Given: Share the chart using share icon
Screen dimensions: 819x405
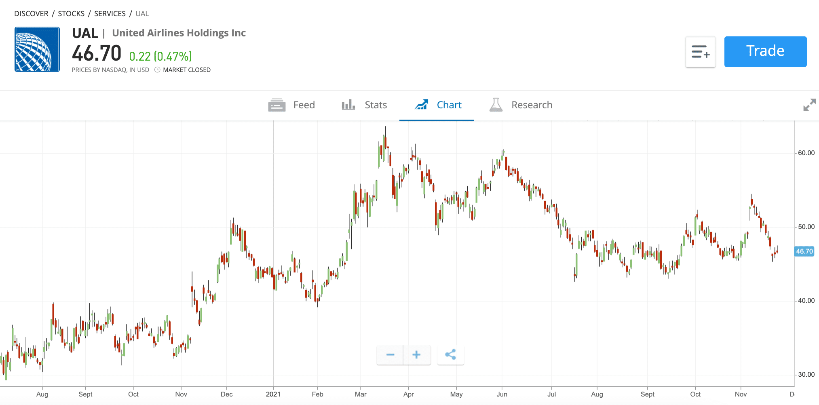Looking at the screenshot, I should pos(450,355).
